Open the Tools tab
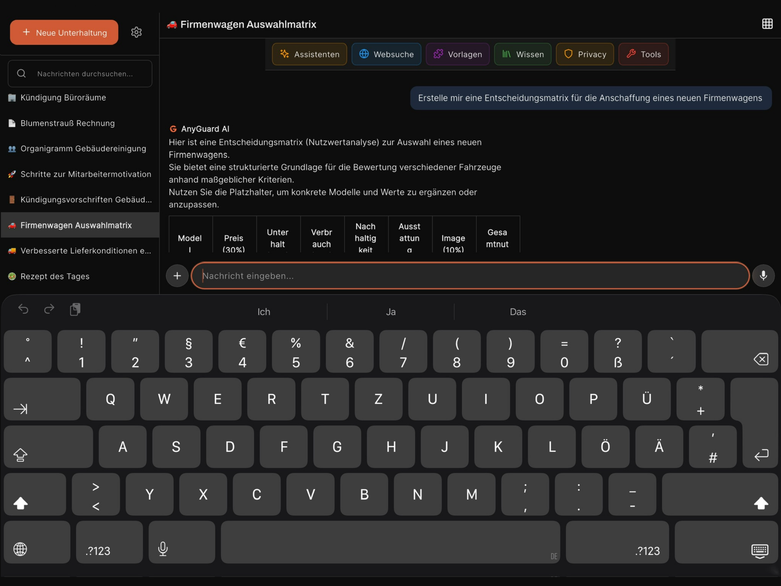This screenshot has width=781, height=586. click(643, 54)
